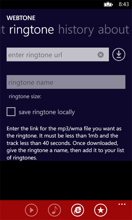Tap the music note icon
The height and width of the screenshot is (220, 132).
point(54,210)
